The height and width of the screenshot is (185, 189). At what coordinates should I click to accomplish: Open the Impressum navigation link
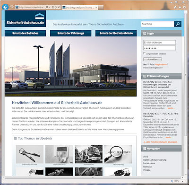[149, 163]
